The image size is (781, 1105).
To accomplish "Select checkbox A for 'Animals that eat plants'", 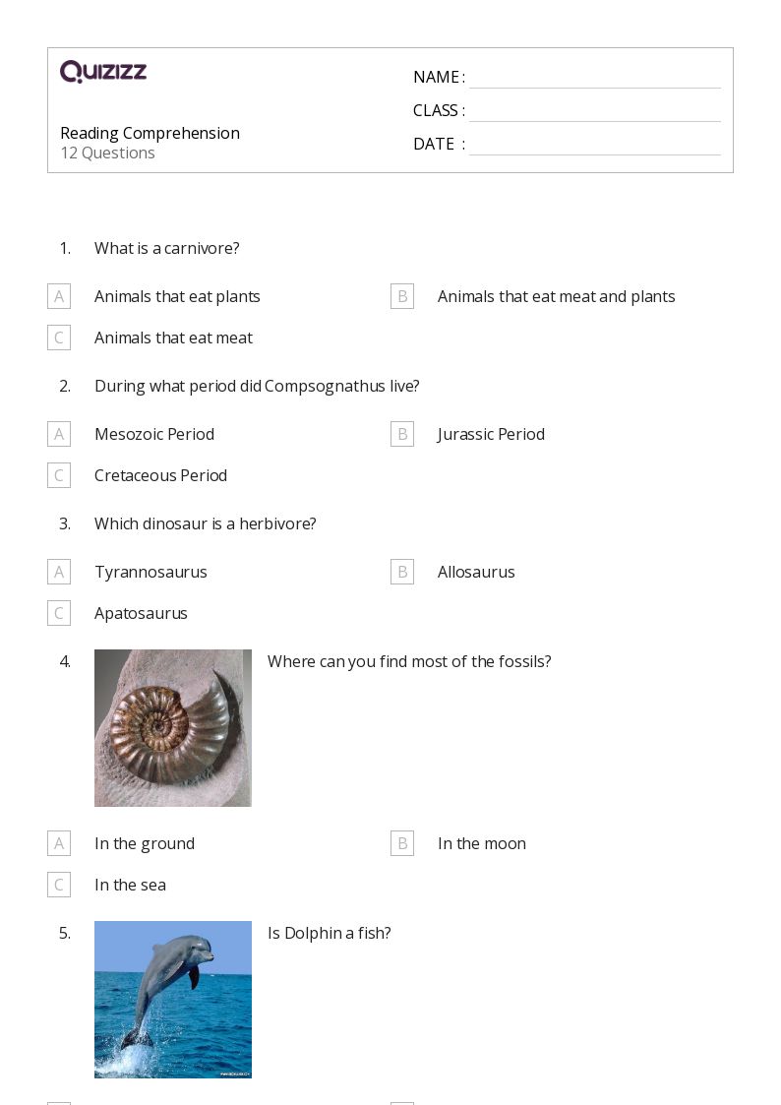I will pyautogui.click(x=59, y=296).
